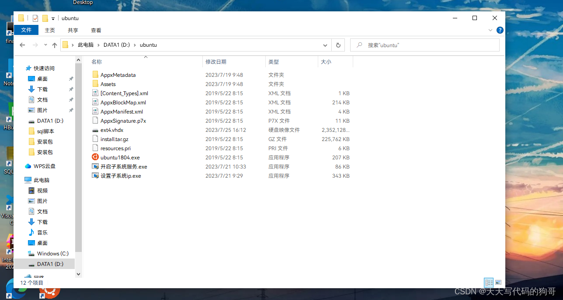Go up one level with up arrow
This screenshot has height=300, width=563.
(55, 45)
